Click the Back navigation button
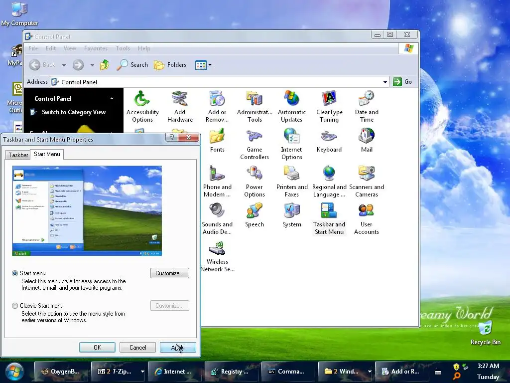Viewport: 510px width, 383px height. pyautogui.click(x=42, y=65)
